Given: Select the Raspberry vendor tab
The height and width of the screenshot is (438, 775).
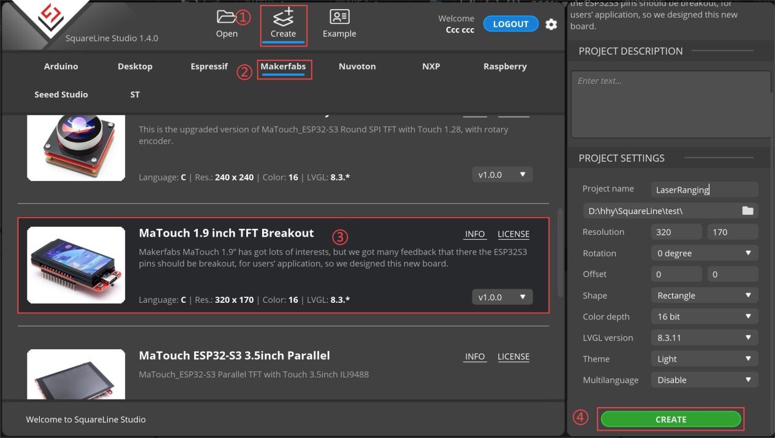Looking at the screenshot, I should [505, 66].
